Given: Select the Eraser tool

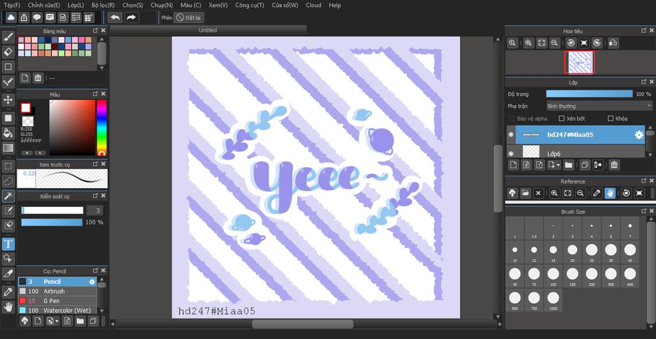Looking at the screenshot, I should click(8, 52).
